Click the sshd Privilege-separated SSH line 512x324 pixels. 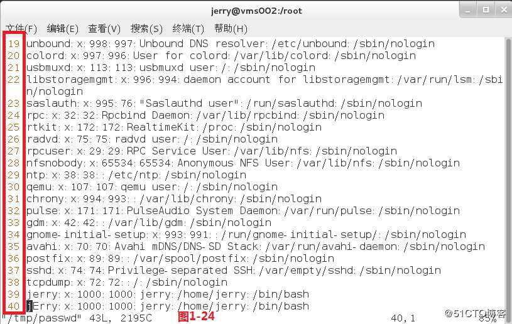coord(234,270)
